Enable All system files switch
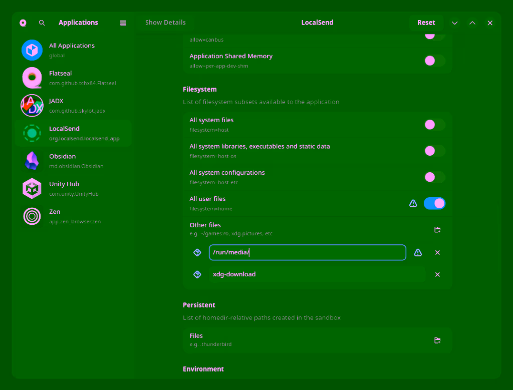Viewport: 513px width, 390px height. [x=434, y=125]
